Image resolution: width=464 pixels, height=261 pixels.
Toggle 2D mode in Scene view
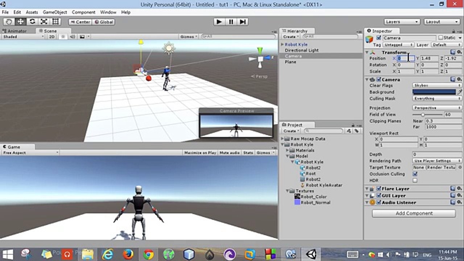tap(52, 37)
